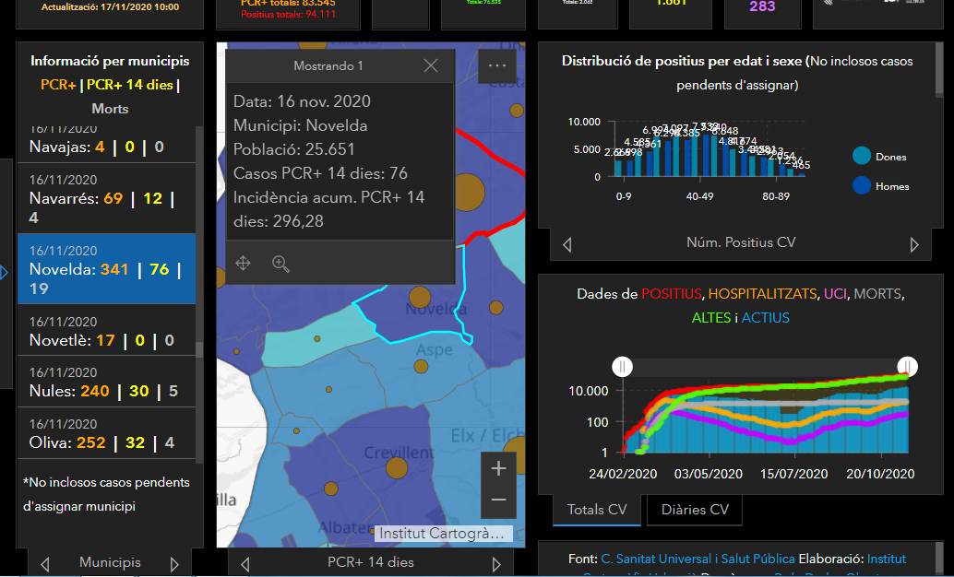Toggle the Homes legend swatch

point(862,185)
